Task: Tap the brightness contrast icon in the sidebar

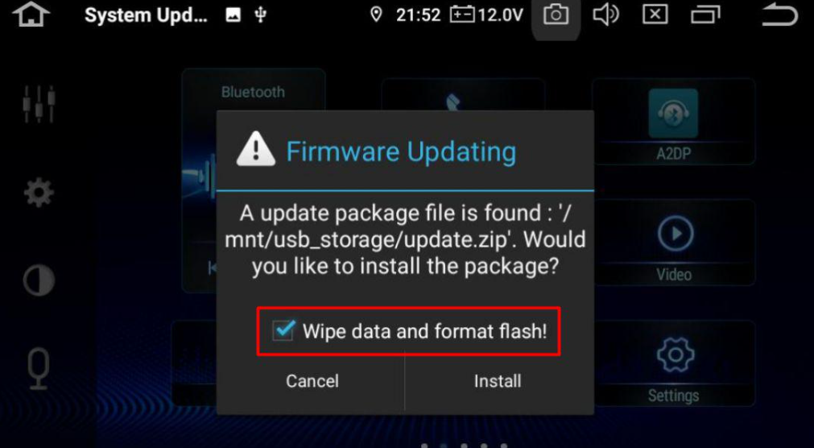Action: pyautogui.click(x=39, y=280)
